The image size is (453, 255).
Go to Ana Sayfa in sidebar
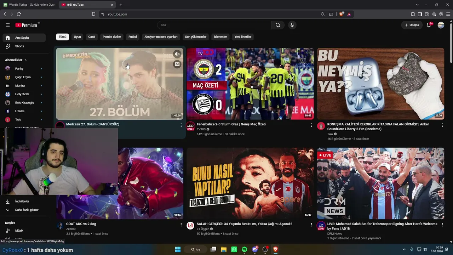coord(24,38)
